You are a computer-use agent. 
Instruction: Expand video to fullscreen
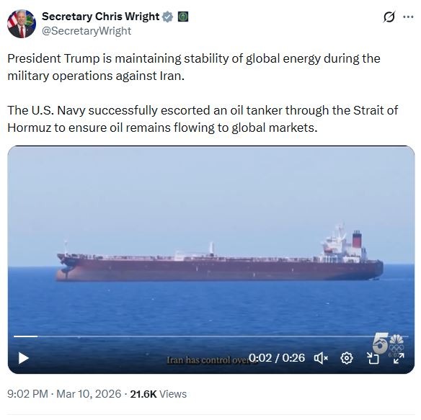tap(399, 358)
